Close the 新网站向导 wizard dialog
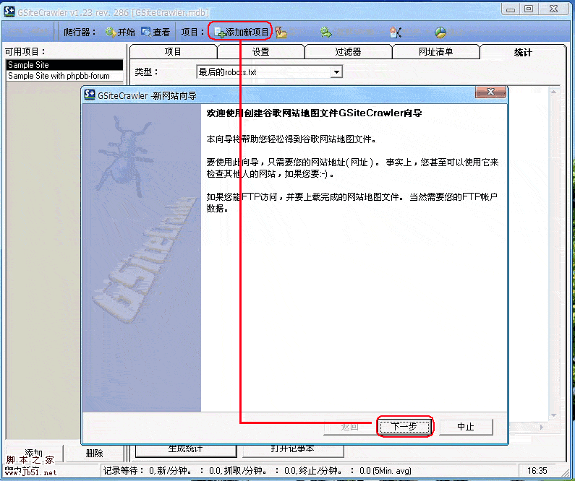This screenshot has width=575, height=481. (490, 92)
